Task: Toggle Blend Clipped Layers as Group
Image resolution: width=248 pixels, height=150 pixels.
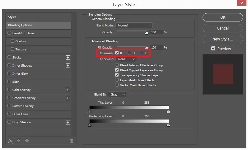Action: click(x=117, y=70)
